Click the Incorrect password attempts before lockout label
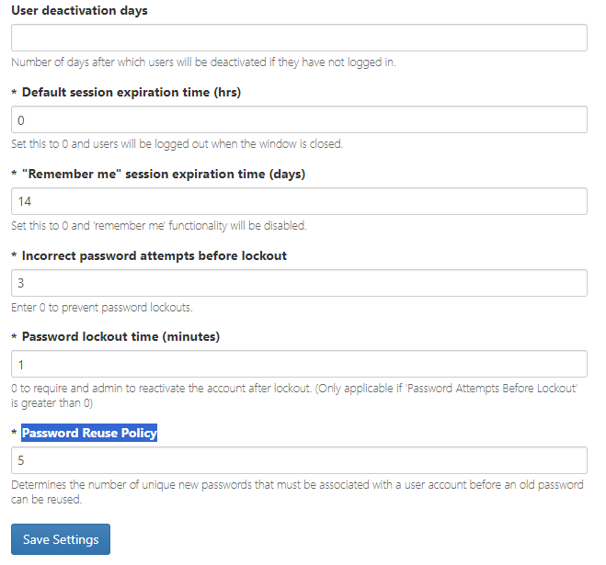This screenshot has height=565, width=606. [154, 255]
